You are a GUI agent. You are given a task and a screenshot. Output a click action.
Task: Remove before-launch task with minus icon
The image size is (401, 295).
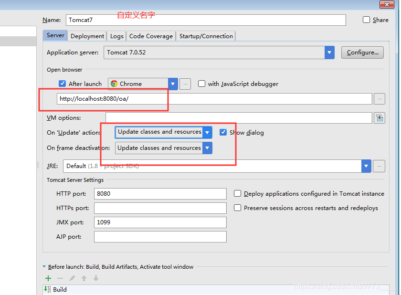point(60,278)
